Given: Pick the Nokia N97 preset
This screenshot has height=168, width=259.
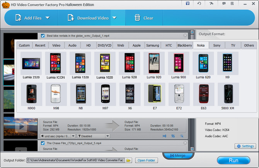Looking at the screenshot, I should click(106, 96).
